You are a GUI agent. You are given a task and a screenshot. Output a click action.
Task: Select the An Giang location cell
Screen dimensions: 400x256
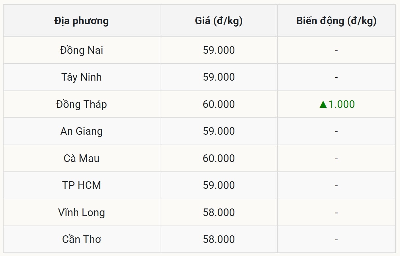point(82,131)
